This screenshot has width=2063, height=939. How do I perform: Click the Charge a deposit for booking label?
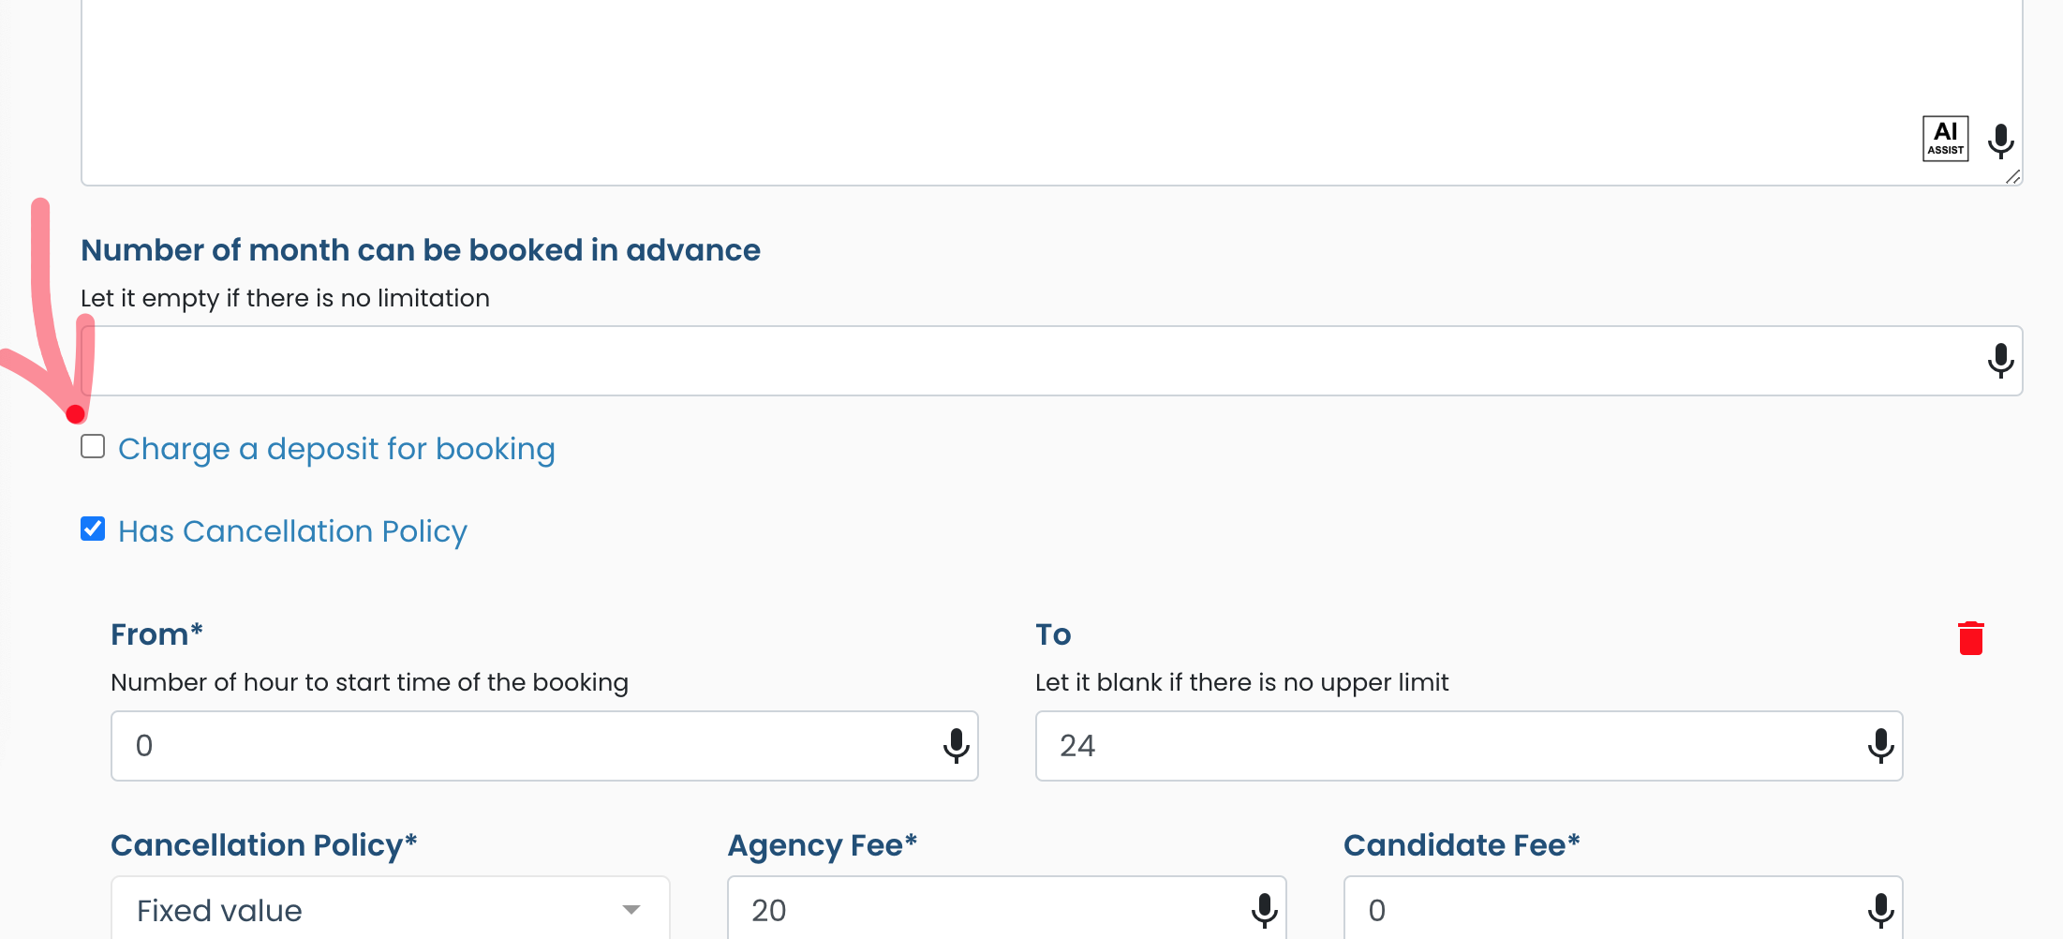(x=336, y=449)
